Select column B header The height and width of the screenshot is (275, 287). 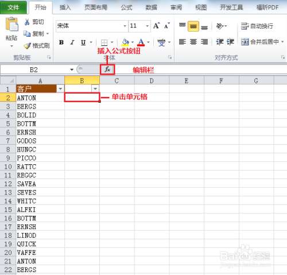(x=82, y=80)
